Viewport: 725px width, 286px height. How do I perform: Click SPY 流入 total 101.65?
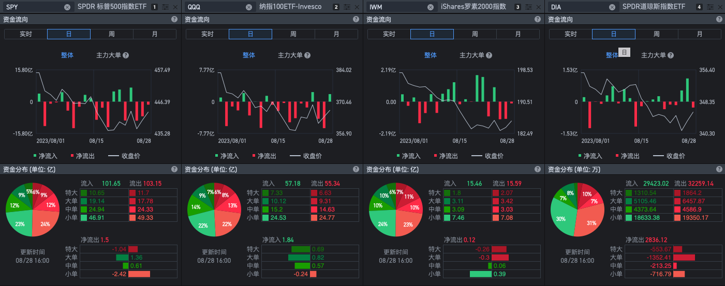[x=111, y=184]
